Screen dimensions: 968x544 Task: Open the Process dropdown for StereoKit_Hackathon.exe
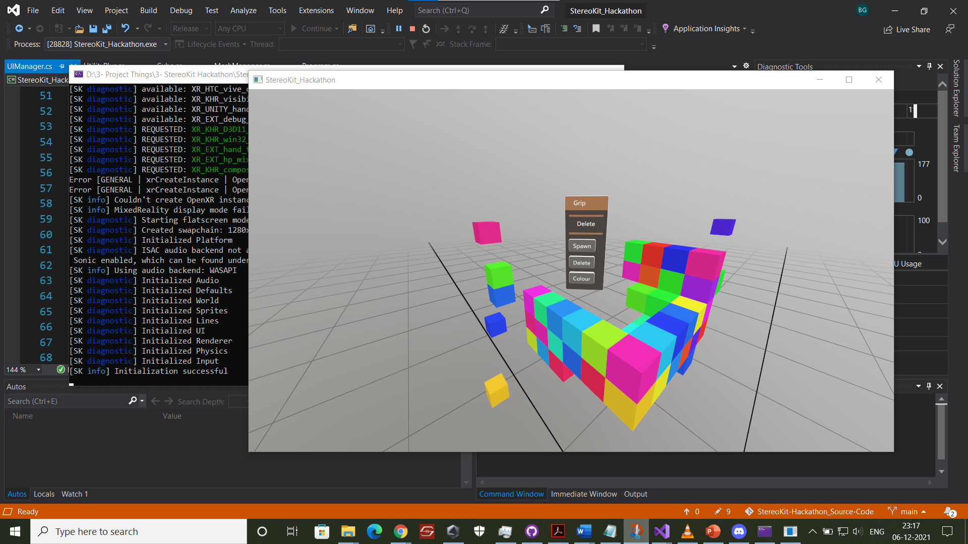click(165, 44)
